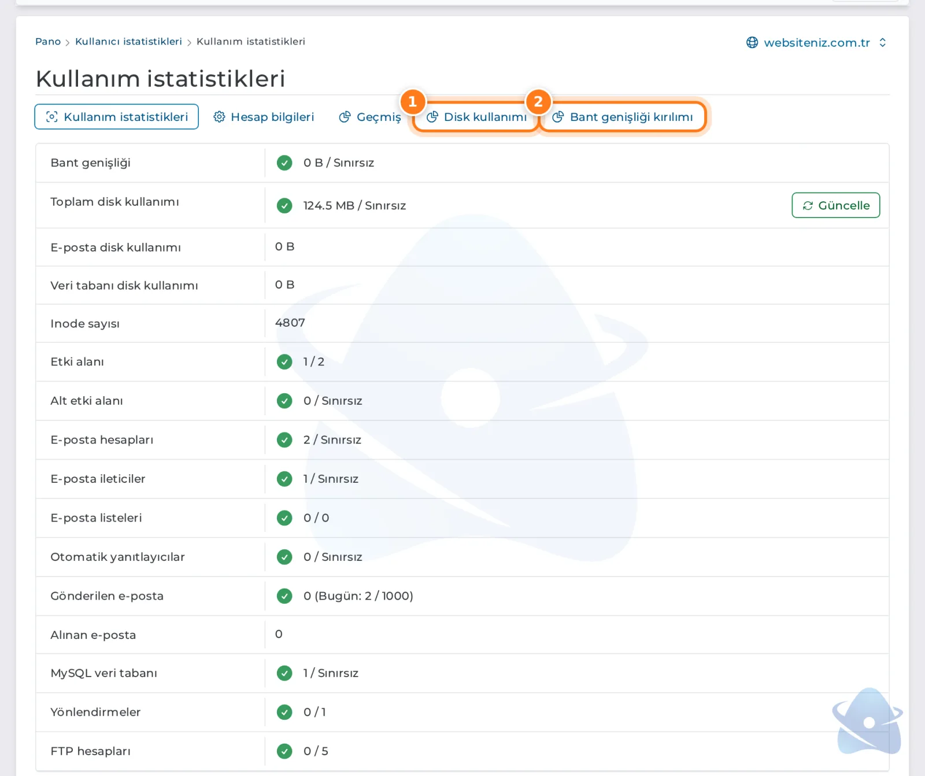Click the 0 (Bugün: 2 / 1000) value
This screenshot has width=925, height=776.
(358, 596)
